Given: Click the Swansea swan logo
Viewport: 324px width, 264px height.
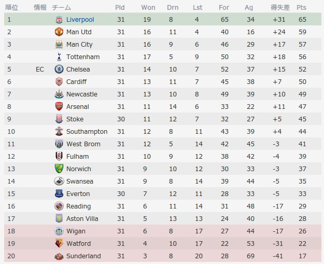Looking at the screenshot, I should 59,182.
